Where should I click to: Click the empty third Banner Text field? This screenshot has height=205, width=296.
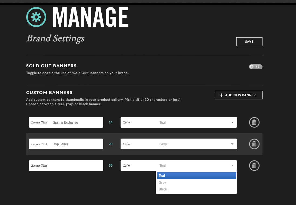[x=76, y=166]
